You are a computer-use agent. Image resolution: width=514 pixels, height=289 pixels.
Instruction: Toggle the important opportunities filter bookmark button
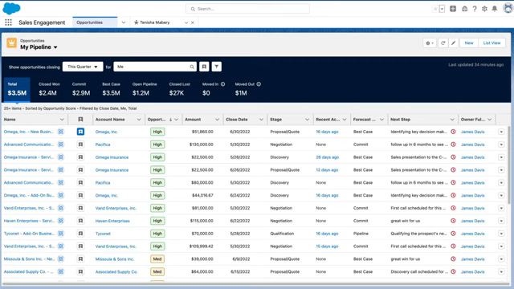(x=204, y=67)
